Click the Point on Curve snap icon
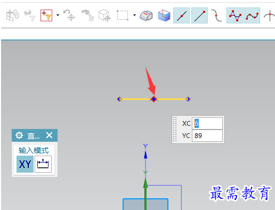The image size is (275, 210). coord(216,15)
